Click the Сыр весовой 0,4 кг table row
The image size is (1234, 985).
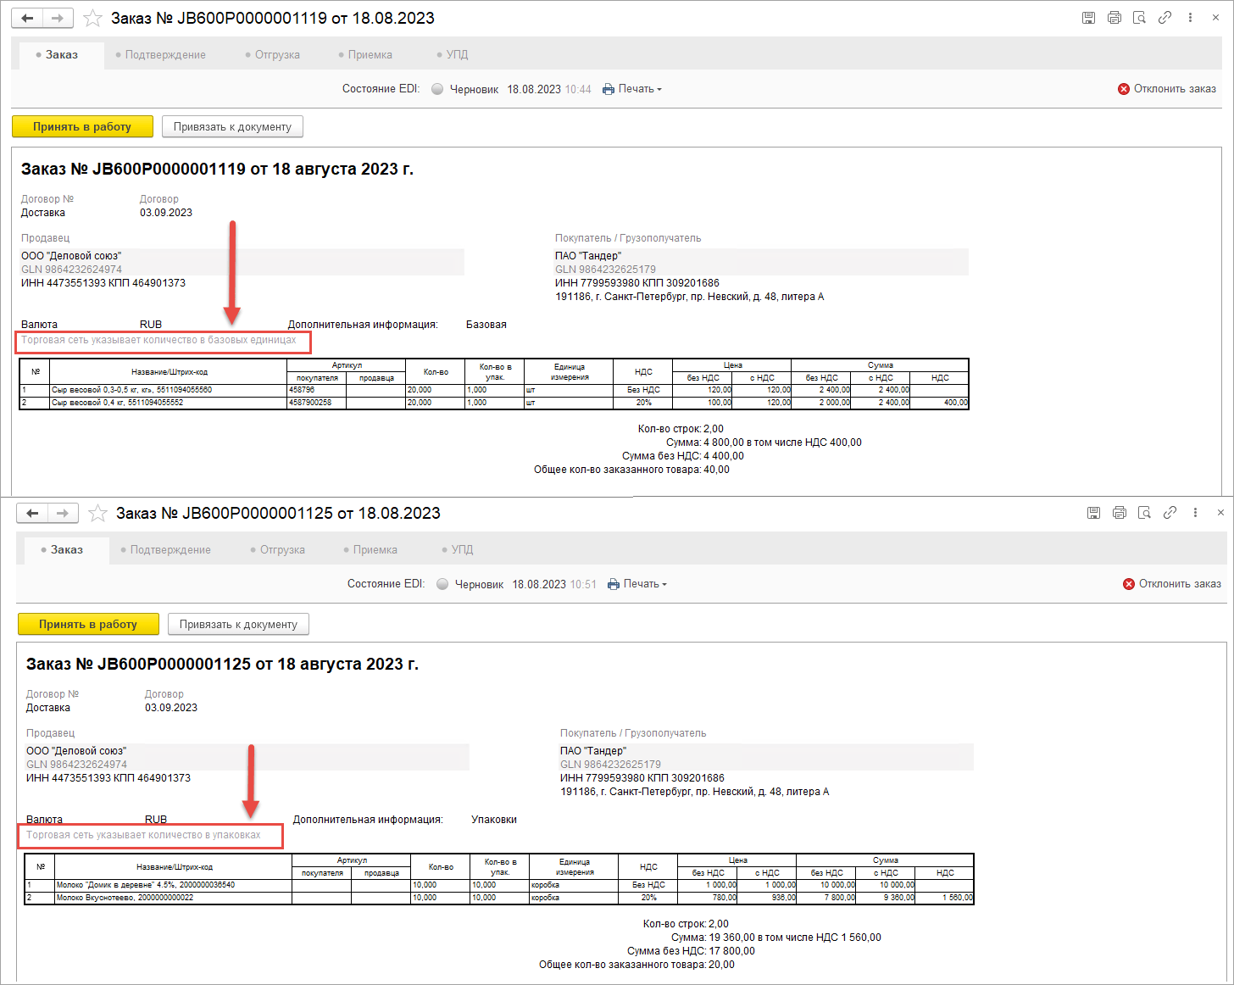168,403
